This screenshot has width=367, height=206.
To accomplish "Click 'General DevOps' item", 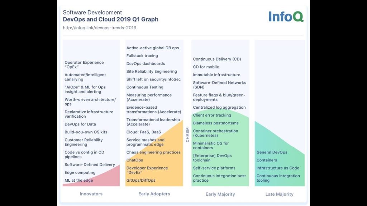I will (272, 152).
